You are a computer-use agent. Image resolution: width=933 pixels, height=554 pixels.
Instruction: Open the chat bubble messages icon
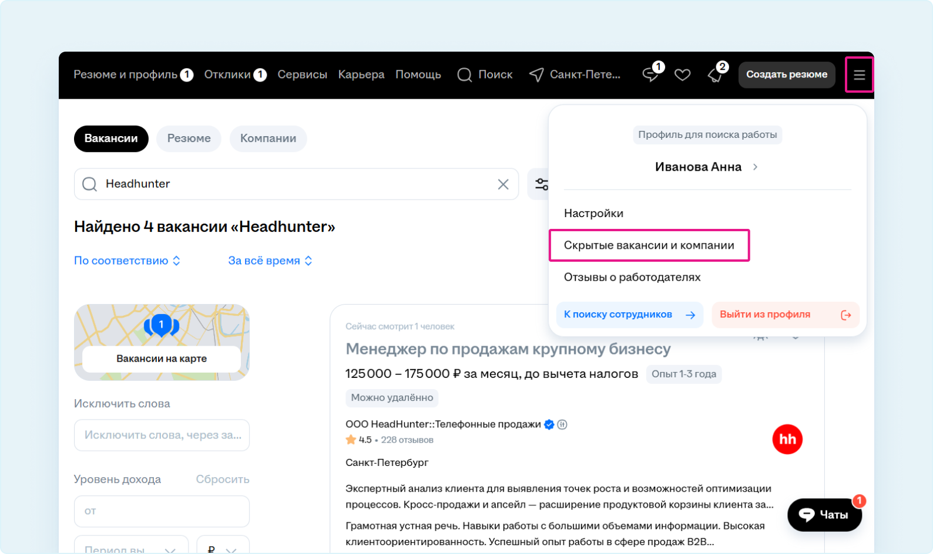pyautogui.click(x=650, y=75)
